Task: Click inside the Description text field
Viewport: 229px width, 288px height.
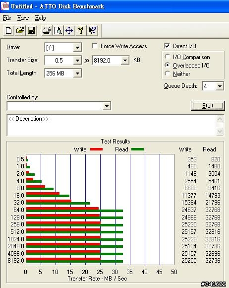Action: click(112, 125)
